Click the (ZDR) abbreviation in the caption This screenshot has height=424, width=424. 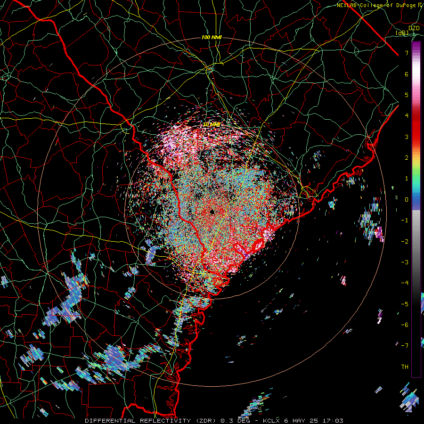tap(205, 421)
